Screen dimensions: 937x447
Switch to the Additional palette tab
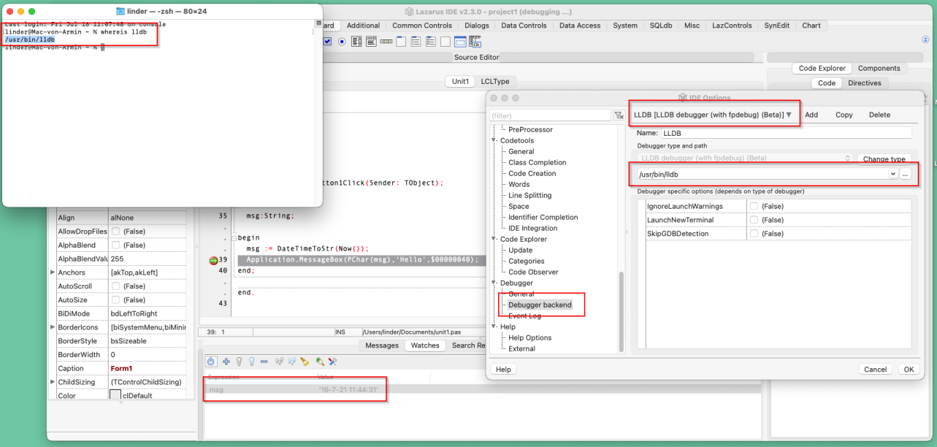[x=363, y=25]
